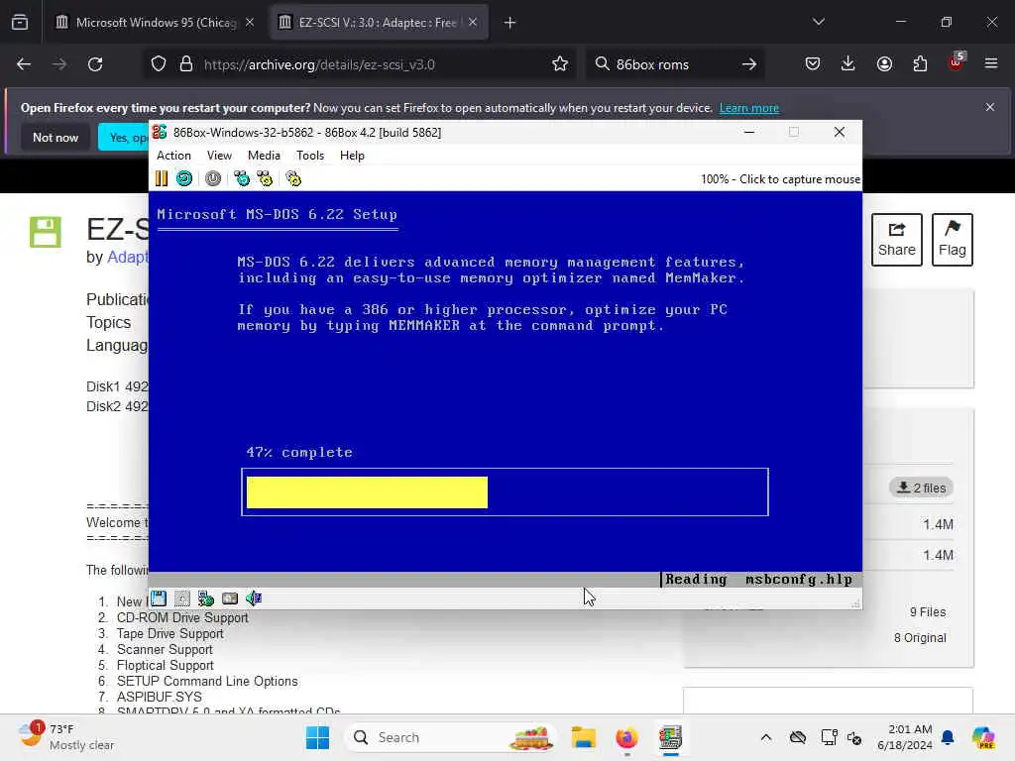Click '100% - Click to capture mouse' text

[780, 179]
